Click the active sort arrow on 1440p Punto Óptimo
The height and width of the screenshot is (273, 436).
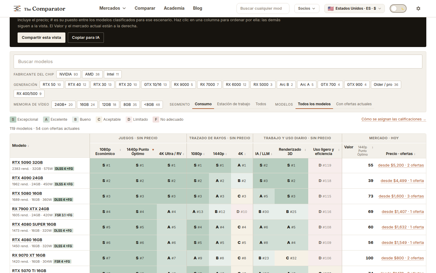(x=153, y=150)
